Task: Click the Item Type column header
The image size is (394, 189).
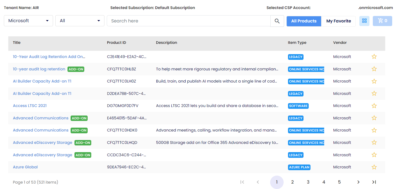Action: [x=297, y=43]
